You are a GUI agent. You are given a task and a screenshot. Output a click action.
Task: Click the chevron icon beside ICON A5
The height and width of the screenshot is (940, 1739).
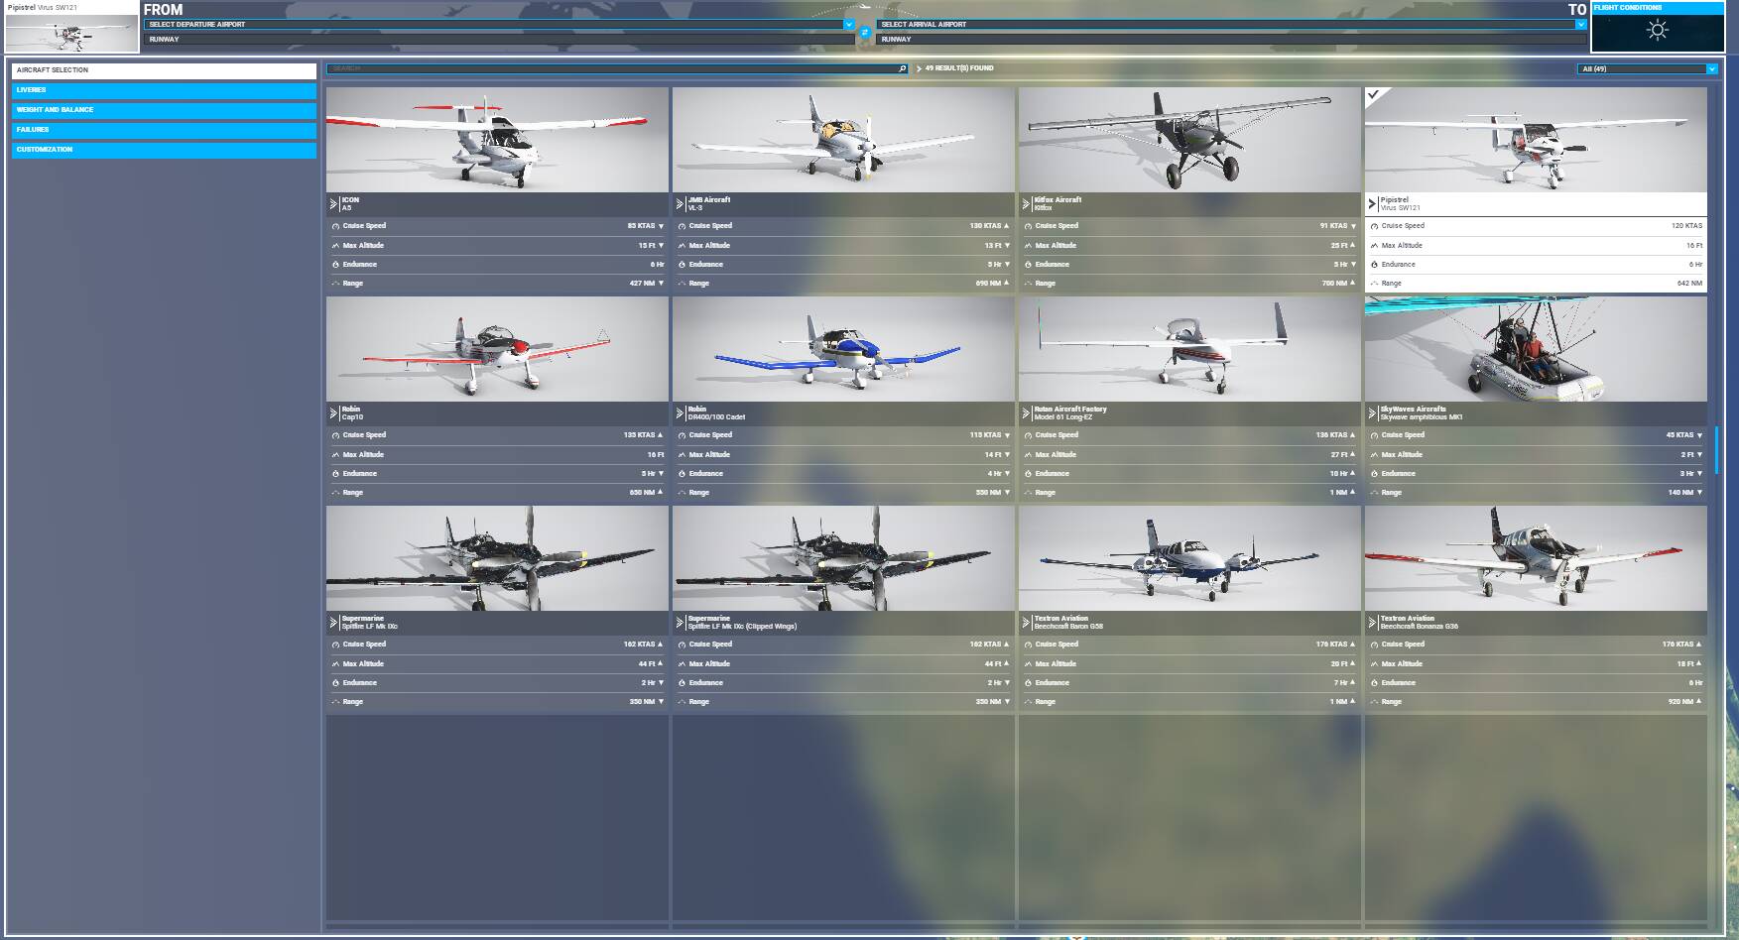pos(333,204)
